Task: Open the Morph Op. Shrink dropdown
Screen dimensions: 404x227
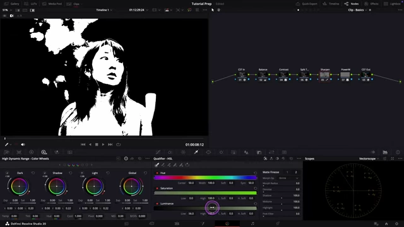Action: pos(288,178)
